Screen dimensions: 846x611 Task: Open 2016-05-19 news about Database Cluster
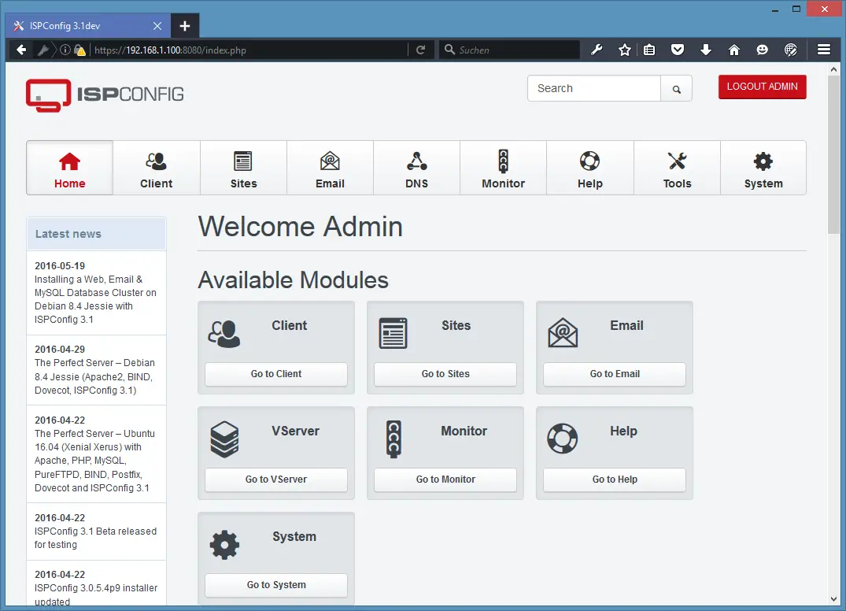pos(96,293)
